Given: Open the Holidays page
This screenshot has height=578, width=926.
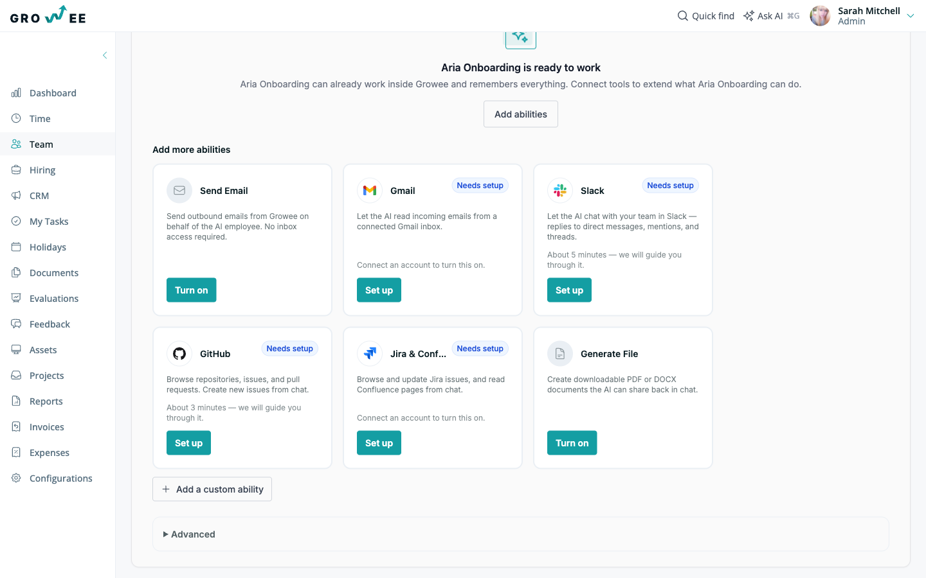Looking at the screenshot, I should click(x=57, y=247).
